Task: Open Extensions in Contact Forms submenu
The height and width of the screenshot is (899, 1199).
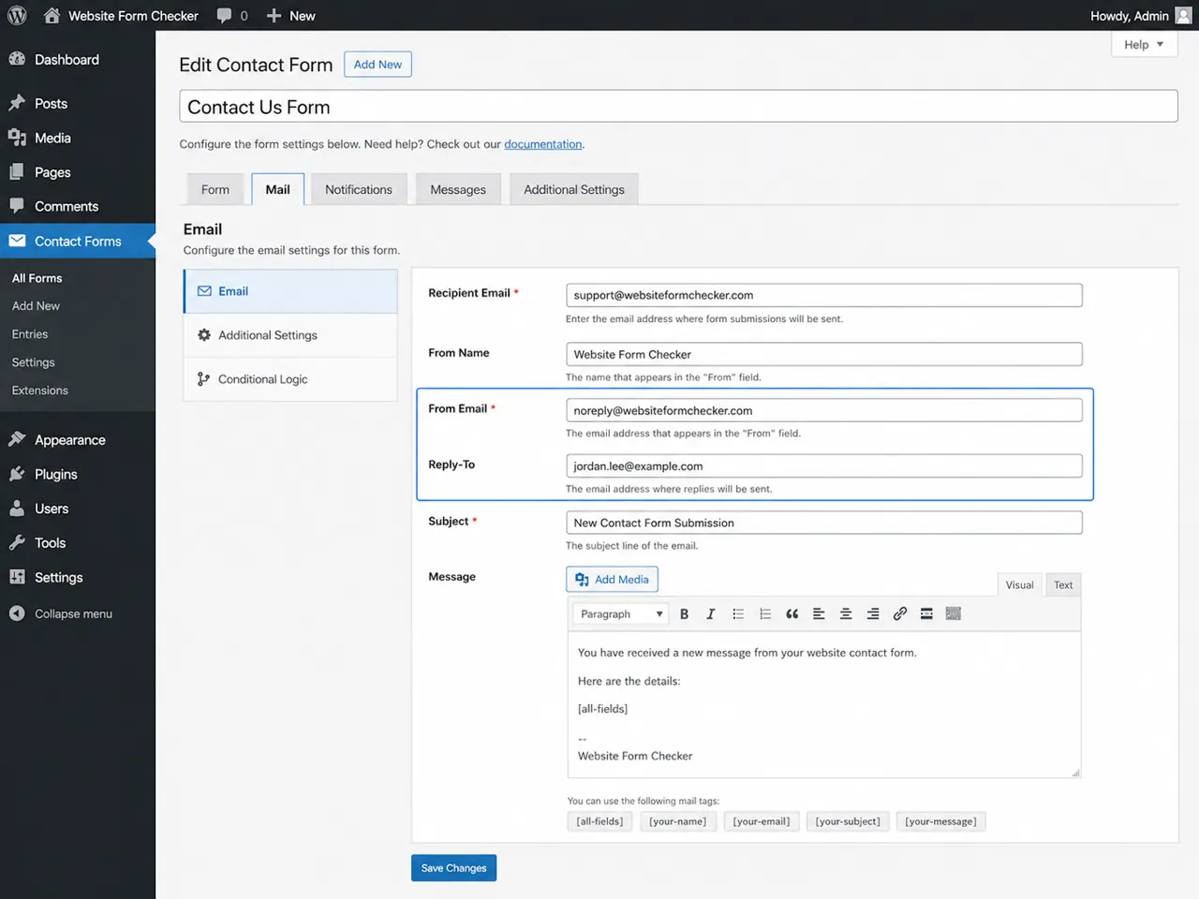Action: 40,391
